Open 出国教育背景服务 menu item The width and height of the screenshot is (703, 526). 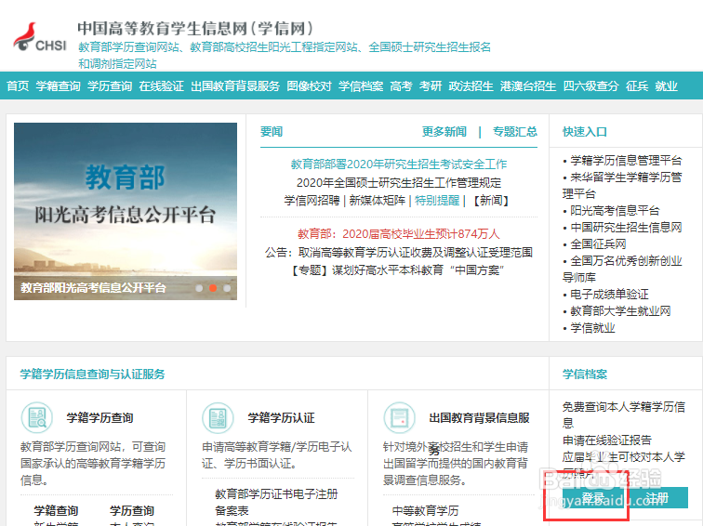point(235,86)
